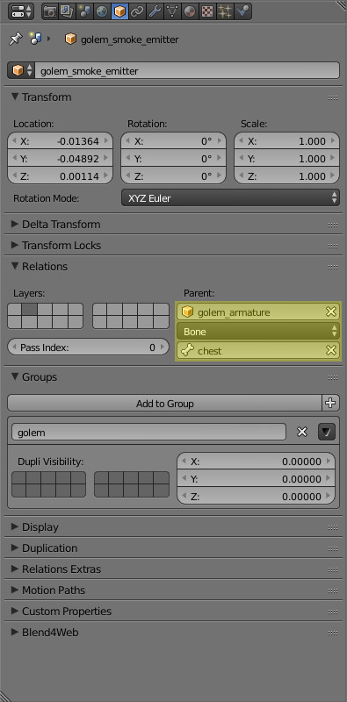Open the Constraints chain-link tab
347x702 pixels.
click(137, 11)
